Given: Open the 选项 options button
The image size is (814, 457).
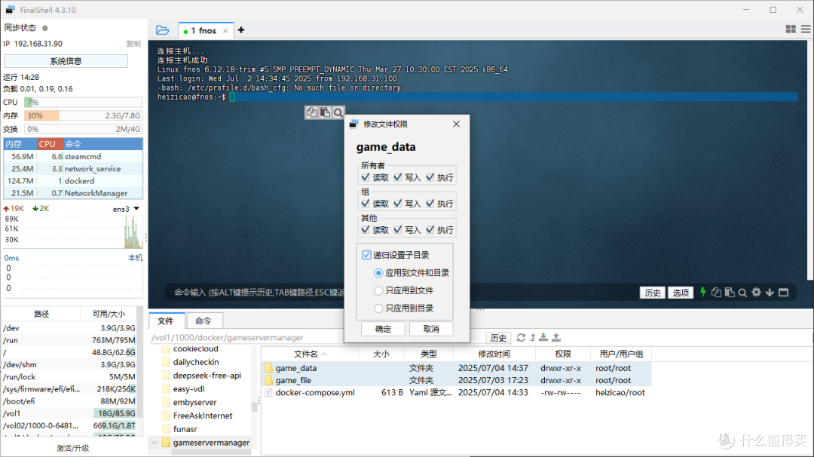Looking at the screenshot, I should [x=681, y=293].
